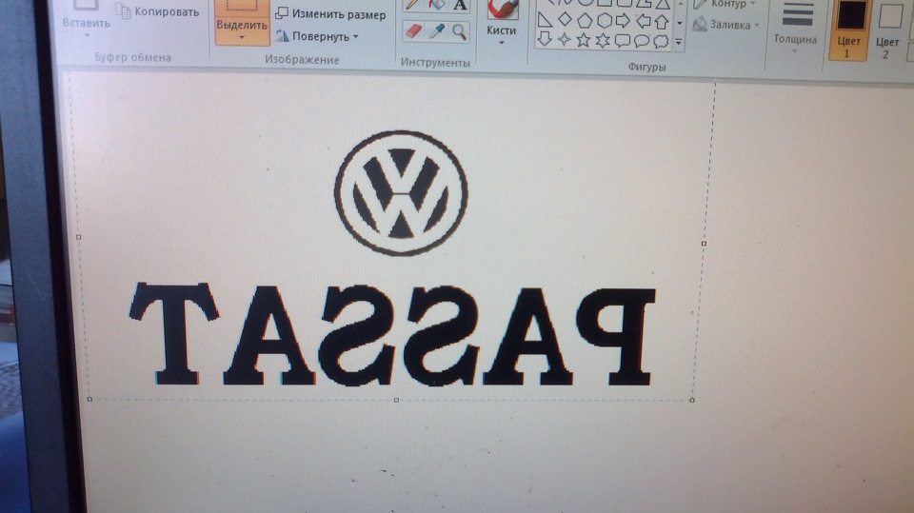Choose the pentagon shape
The width and height of the screenshot is (914, 513).
584,20
